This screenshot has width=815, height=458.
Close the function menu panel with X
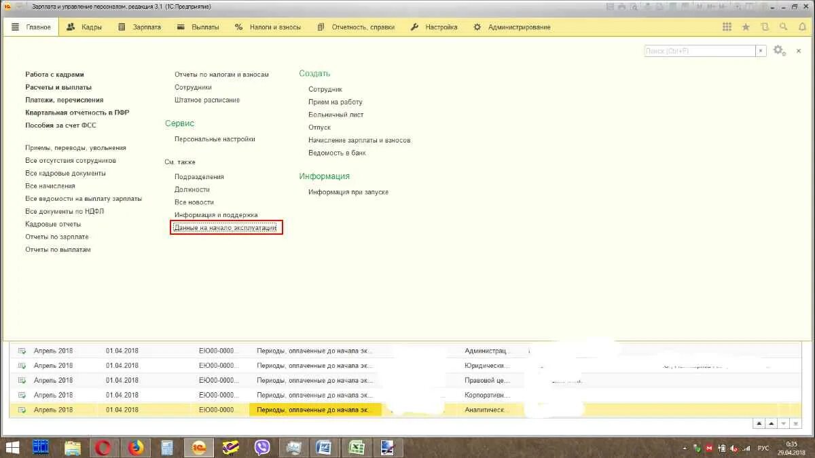tap(797, 51)
